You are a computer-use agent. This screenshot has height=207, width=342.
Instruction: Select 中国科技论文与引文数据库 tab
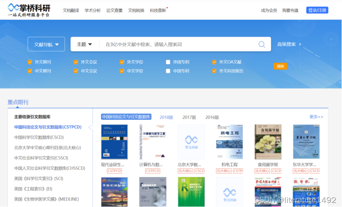pyautogui.click(x=126, y=117)
